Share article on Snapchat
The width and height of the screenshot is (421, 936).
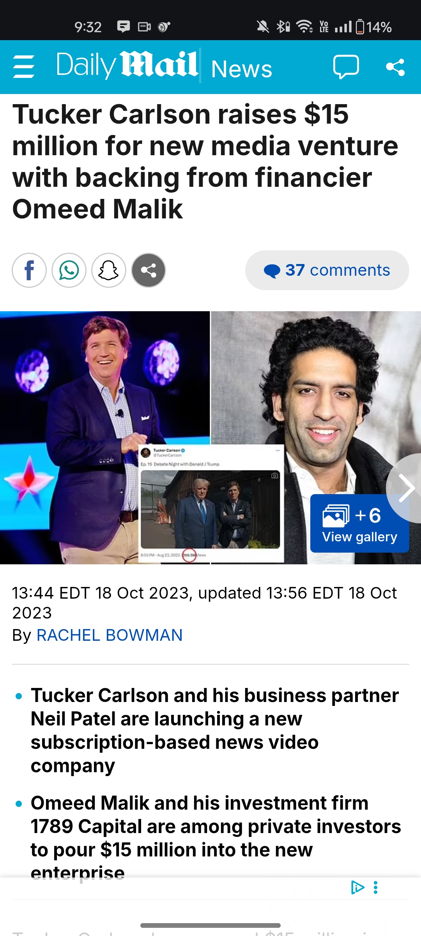[x=109, y=270]
